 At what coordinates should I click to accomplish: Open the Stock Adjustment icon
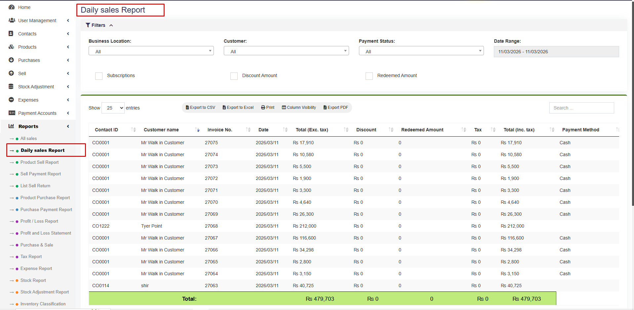point(12,86)
